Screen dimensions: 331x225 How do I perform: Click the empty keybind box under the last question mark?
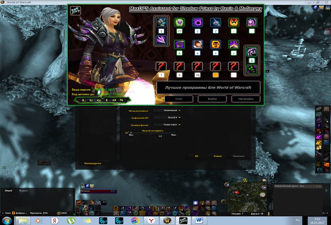(x=233, y=75)
